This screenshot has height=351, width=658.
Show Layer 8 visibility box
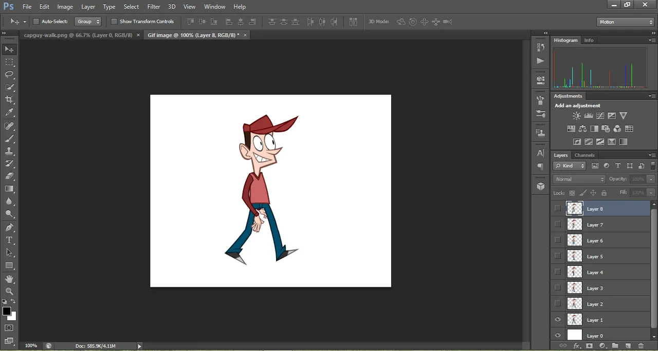(558, 209)
